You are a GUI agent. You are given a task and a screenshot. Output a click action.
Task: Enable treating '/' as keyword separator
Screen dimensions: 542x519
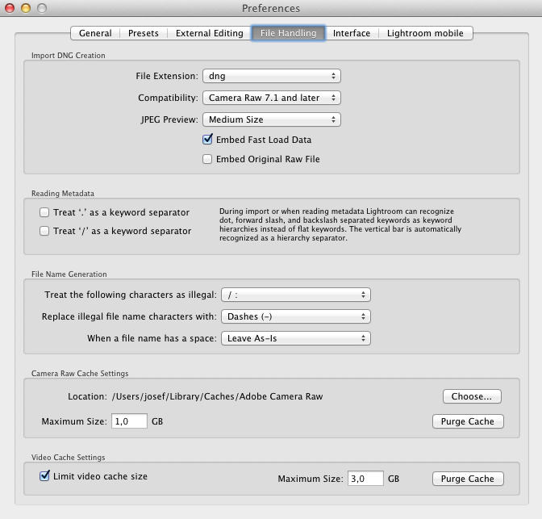click(x=45, y=231)
